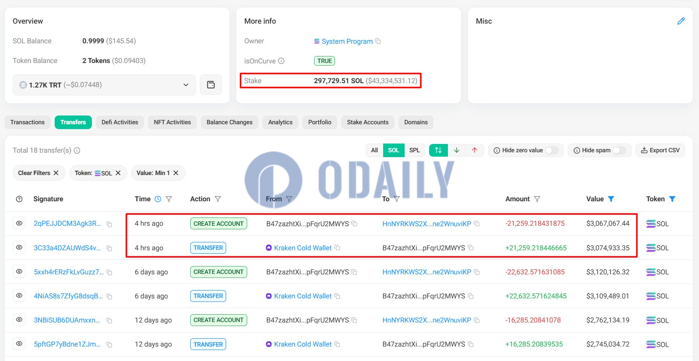
Task: Click TRUE isOnCurve badge
Action: click(325, 61)
